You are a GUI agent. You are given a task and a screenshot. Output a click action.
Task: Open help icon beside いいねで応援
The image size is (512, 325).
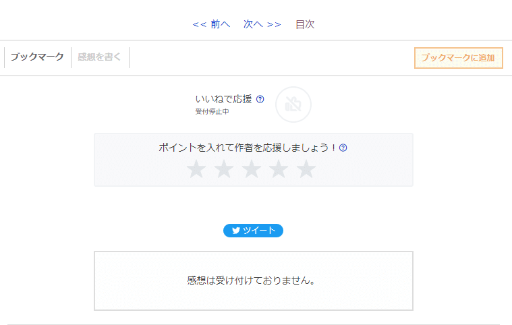tap(260, 99)
